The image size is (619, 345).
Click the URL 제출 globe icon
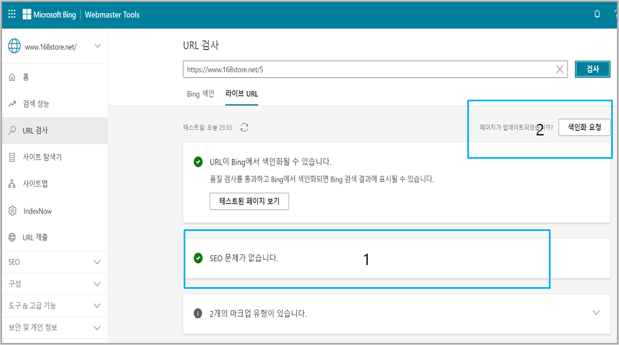(12, 238)
